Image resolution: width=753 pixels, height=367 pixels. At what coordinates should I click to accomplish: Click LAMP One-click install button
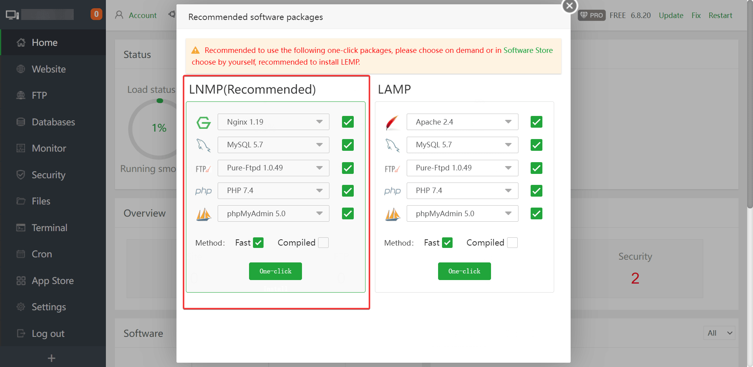(x=464, y=271)
